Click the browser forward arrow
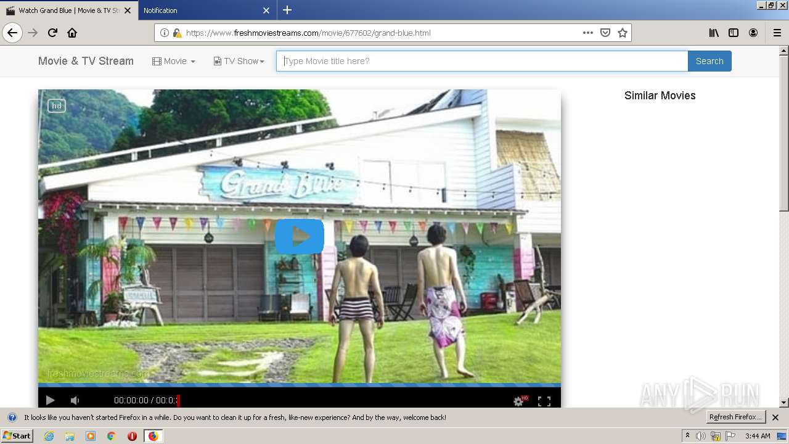Image resolution: width=789 pixels, height=444 pixels. tap(33, 33)
